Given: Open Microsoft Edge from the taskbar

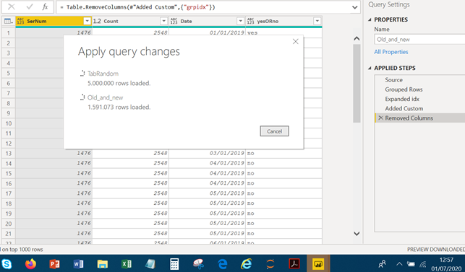Looking at the screenshot, I should pyautogui.click(x=223, y=264).
